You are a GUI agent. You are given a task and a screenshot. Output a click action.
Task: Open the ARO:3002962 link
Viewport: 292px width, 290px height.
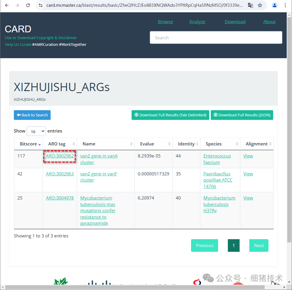(x=59, y=156)
